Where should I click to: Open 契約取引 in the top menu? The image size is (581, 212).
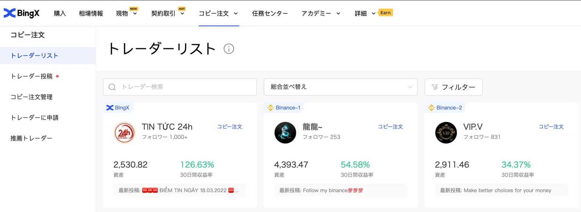pyautogui.click(x=163, y=13)
